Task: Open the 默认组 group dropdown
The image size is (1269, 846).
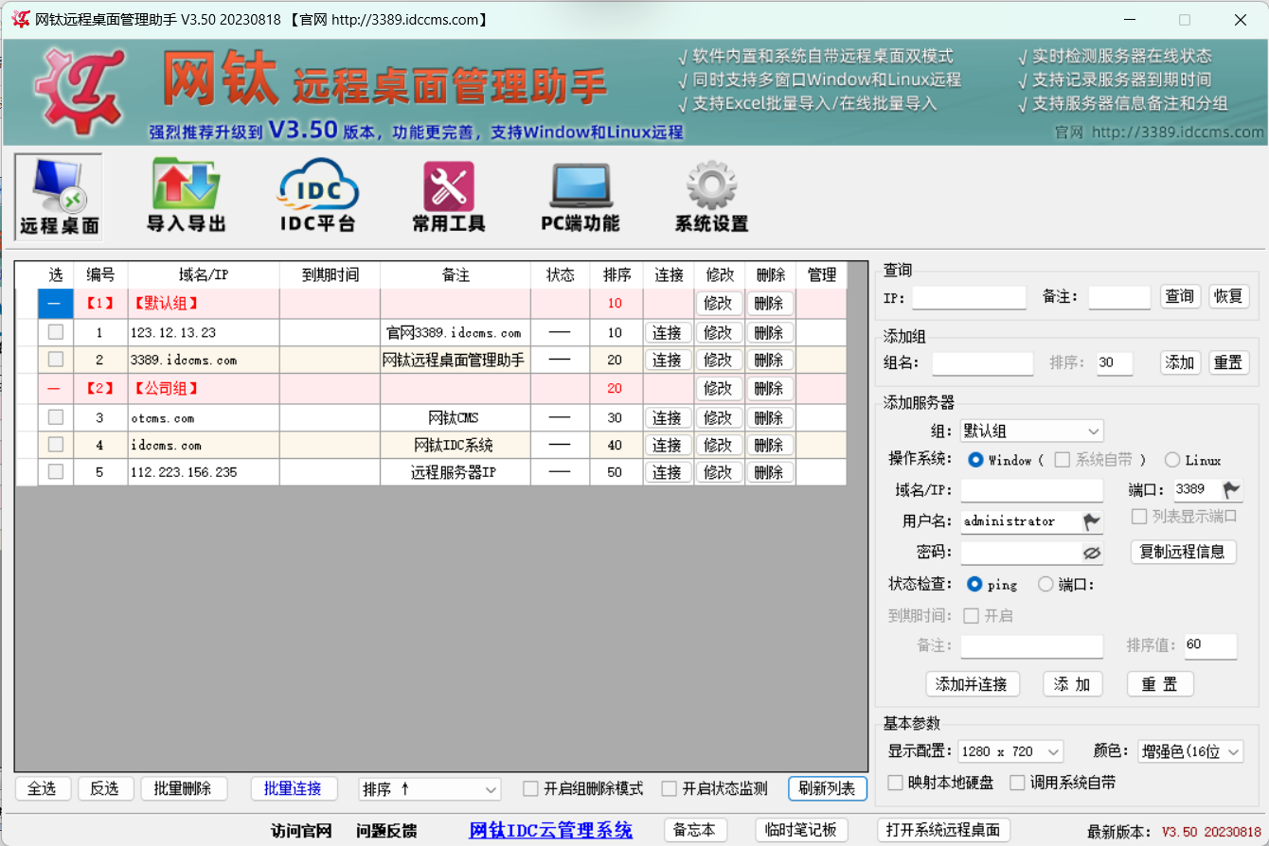Action: 1031,431
